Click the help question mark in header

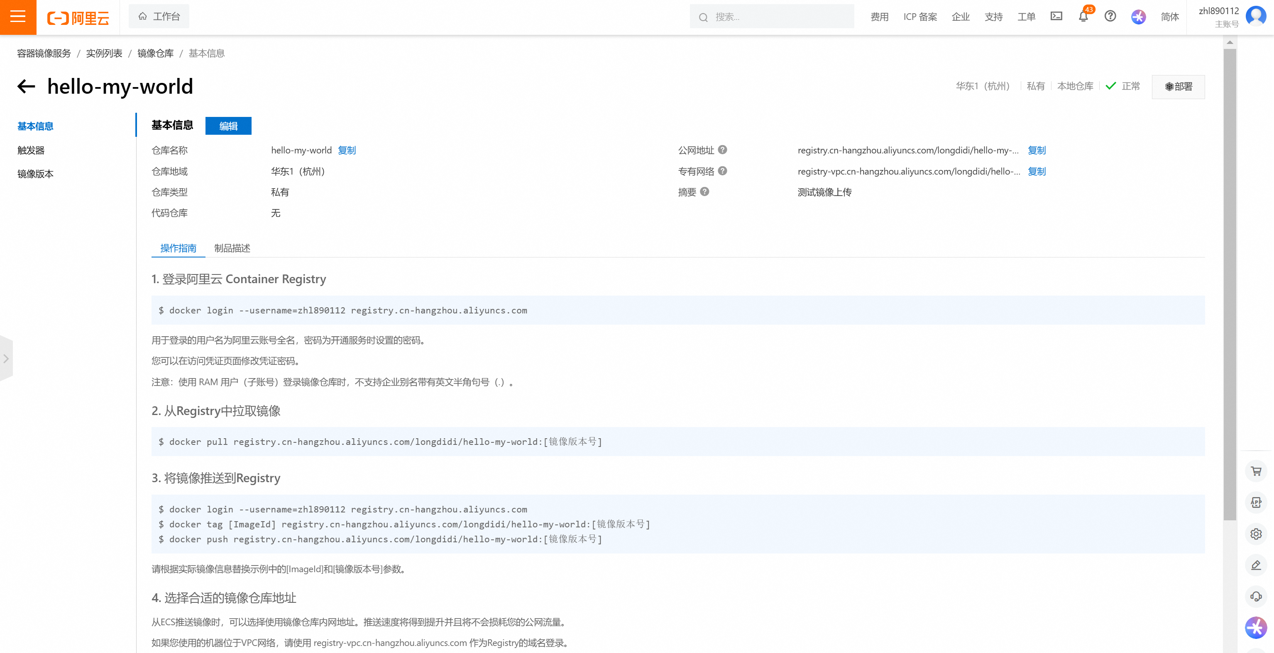coord(1110,16)
